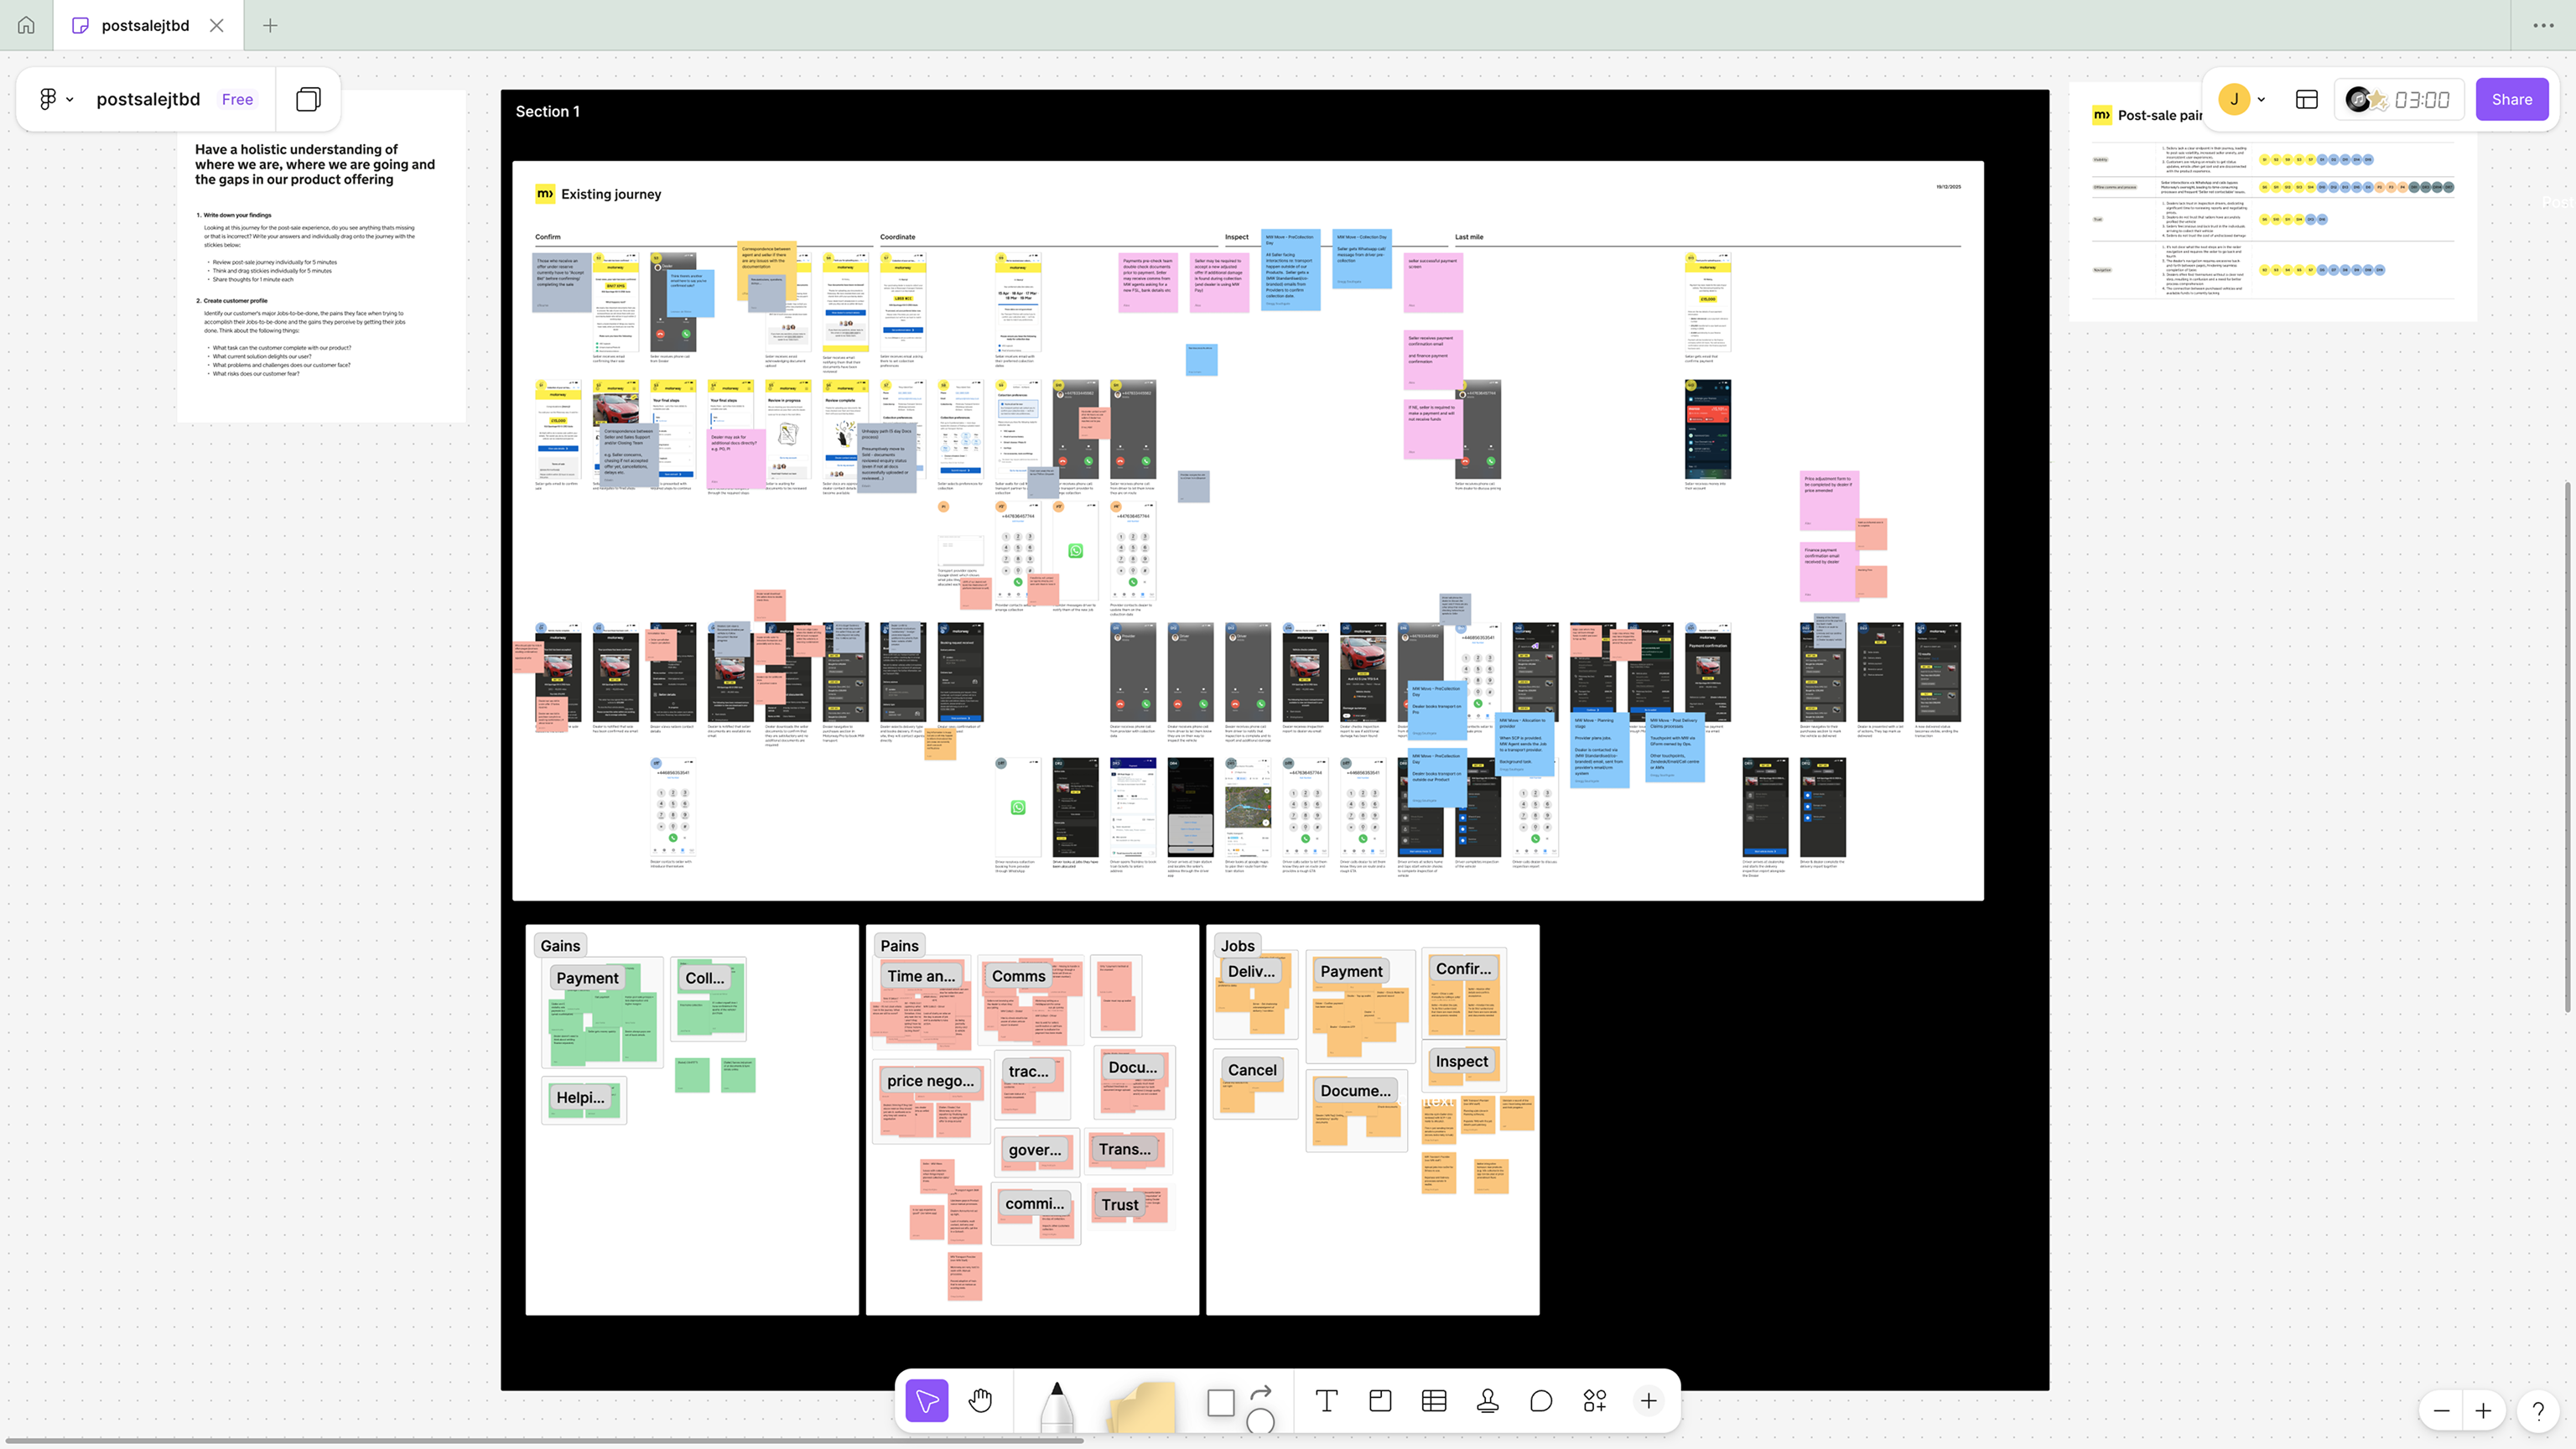Click the Share button
Screen dimensions: 2576x1449
click(x=2511, y=99)
